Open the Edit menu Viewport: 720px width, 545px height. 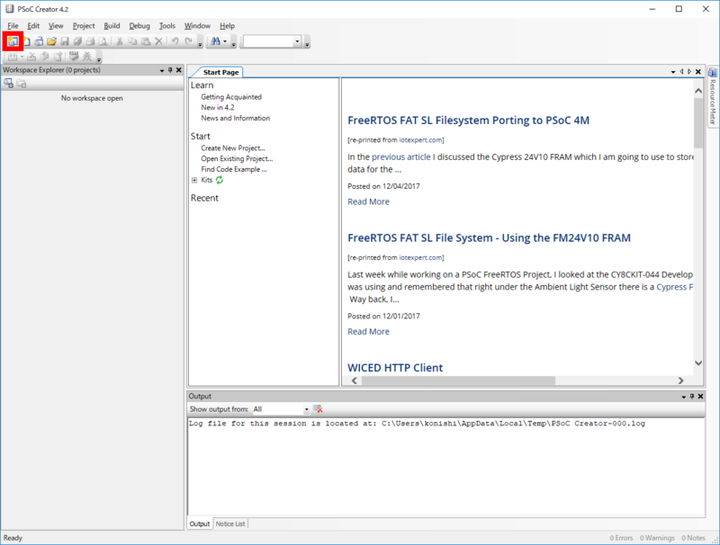click(33, 26)
